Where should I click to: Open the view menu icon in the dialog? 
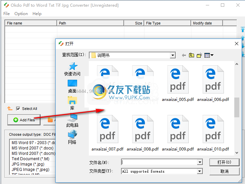point(209,55)
